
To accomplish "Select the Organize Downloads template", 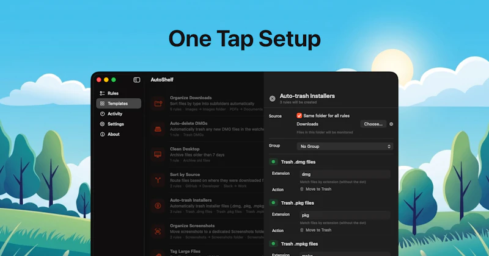I will [x=206, y=104].
